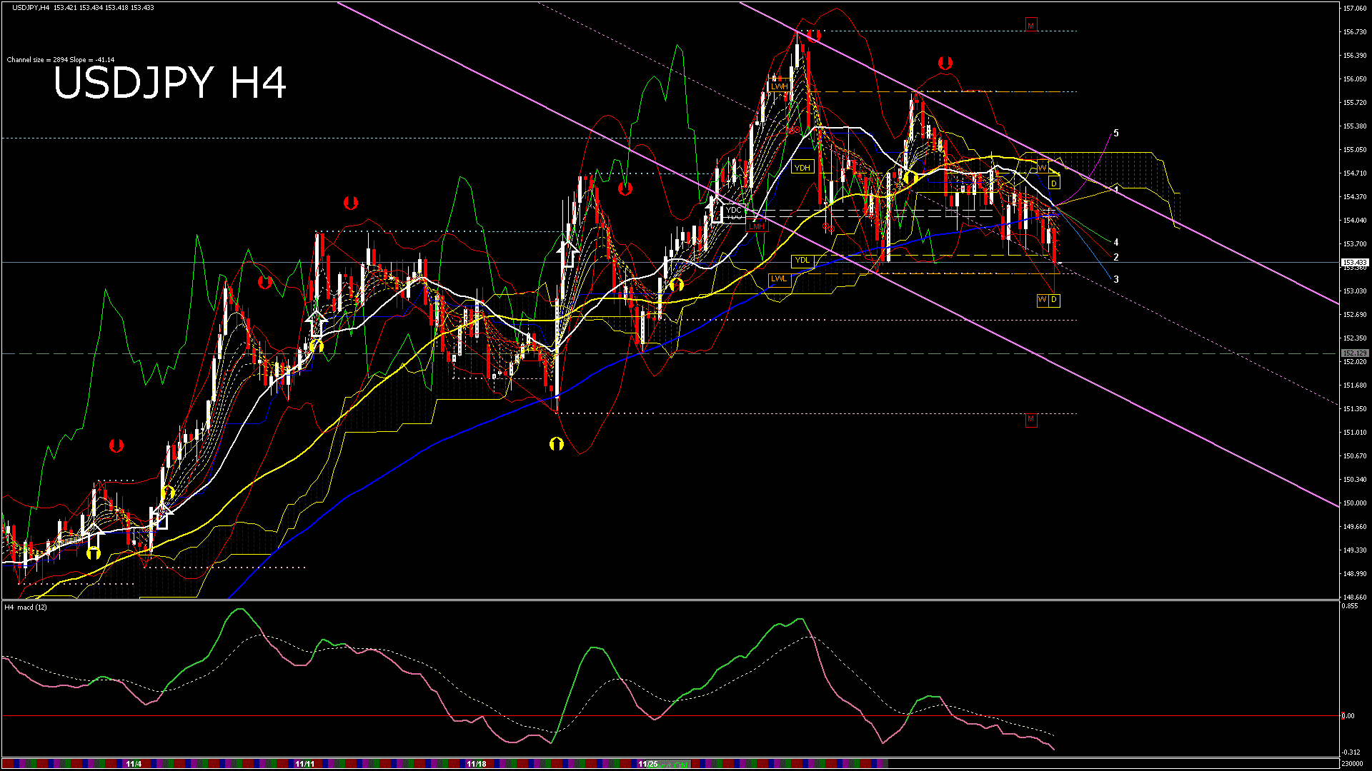This screenshot has height=771, width=1372.
Task: Click the H4 macd (12) indicator label
Action: 26,607
